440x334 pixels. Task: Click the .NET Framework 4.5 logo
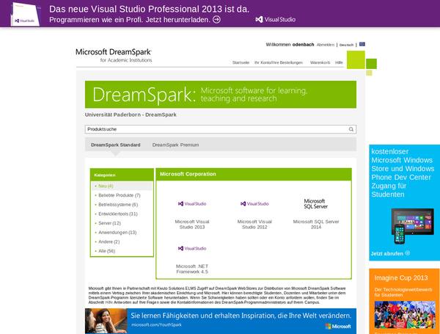(192, 248)
